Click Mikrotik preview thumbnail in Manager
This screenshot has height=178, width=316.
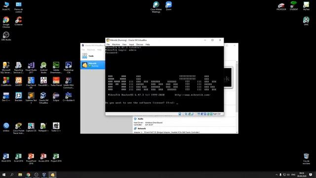(228, 77)
